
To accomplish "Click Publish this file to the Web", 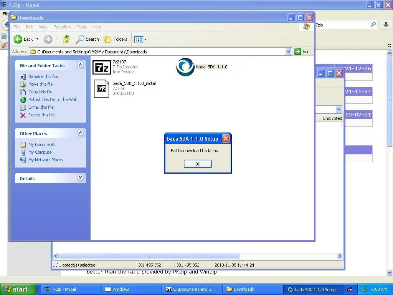I will [x=53, y=99].
